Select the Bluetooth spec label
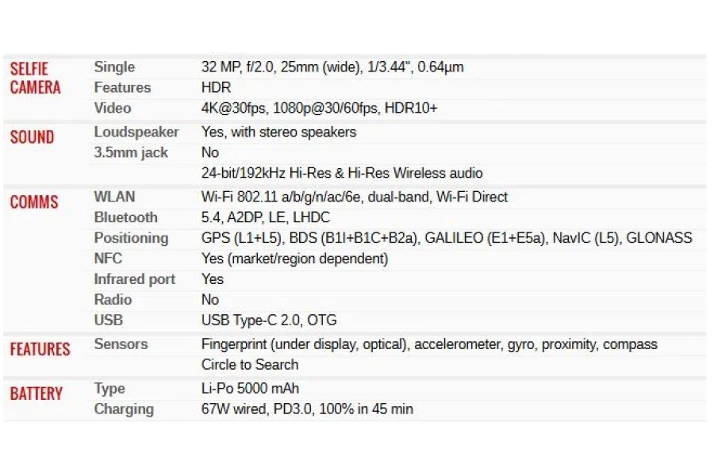Image resolution: width=714 pixels, height=476 pixels. pos(125,217)
